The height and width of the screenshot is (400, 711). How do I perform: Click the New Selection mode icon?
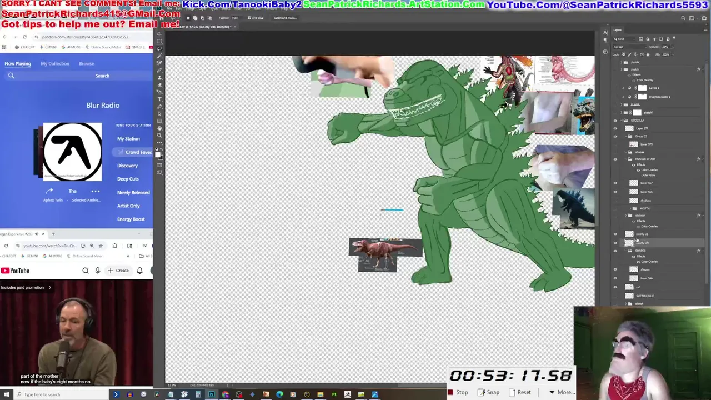(x=188, y=18)
